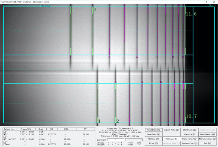Click the Grad value 0.000
This screenshot has width=218, height=147.
42,139
